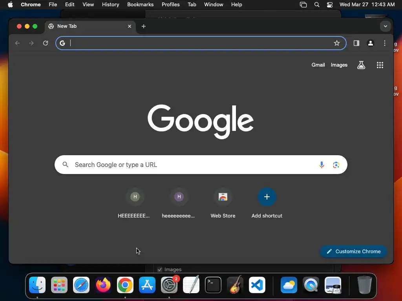Open the Chrome application menu
The width and height of the screenshot is (402, 301).
pos(31,5)
